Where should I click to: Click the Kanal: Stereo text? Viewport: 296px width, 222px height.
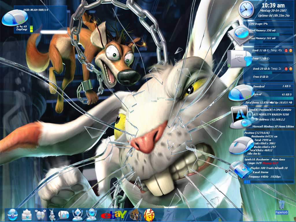260,172
